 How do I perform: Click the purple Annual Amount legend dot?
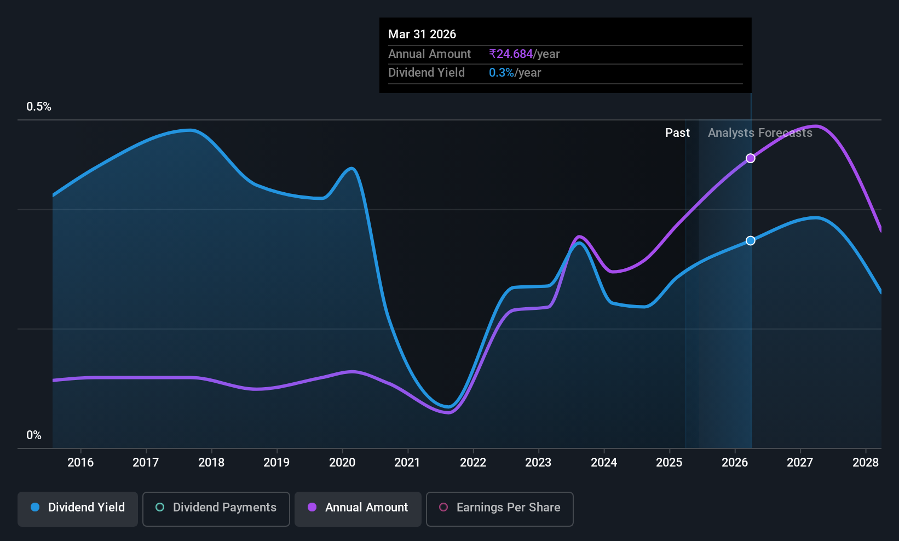pos(312,508)
